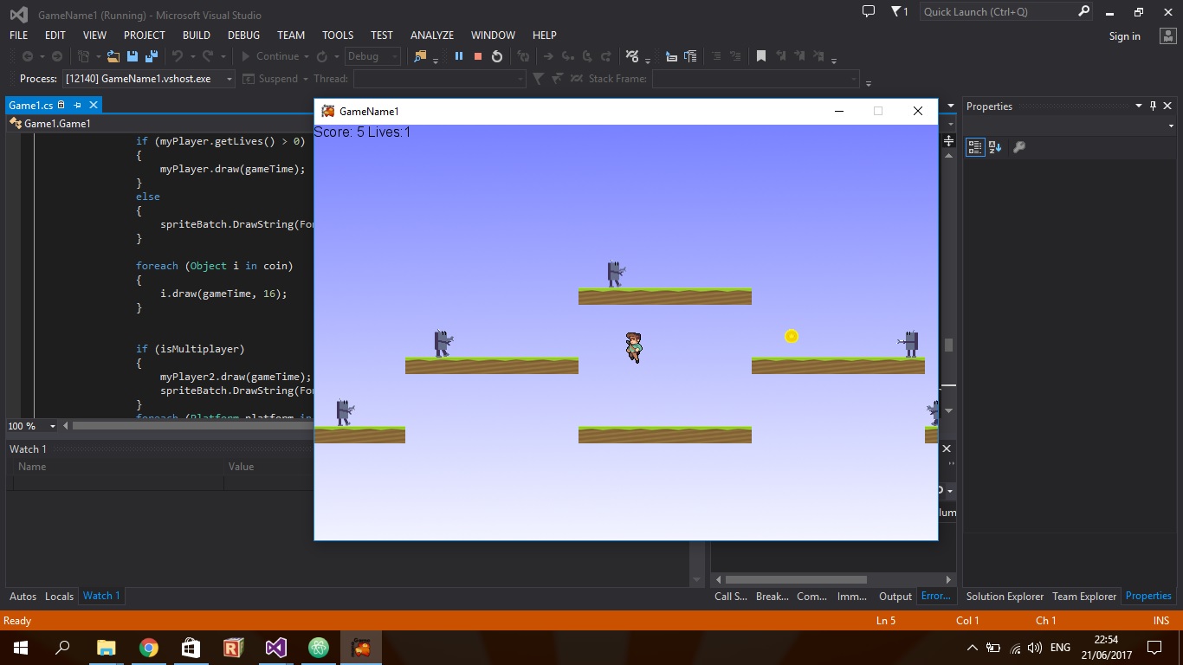1183x665 pixels.
Task: Toggle auto-hide pin on Properties panel
Action: (x=1153, y=106)
